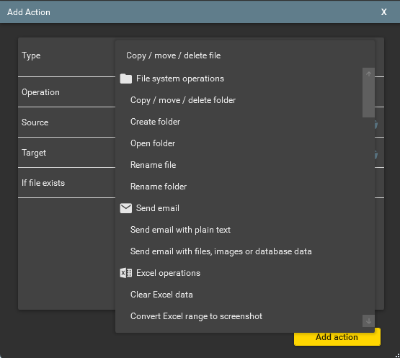Click the Copy / move / delete file field
The image size is (400, 358).
pos(245,55)
